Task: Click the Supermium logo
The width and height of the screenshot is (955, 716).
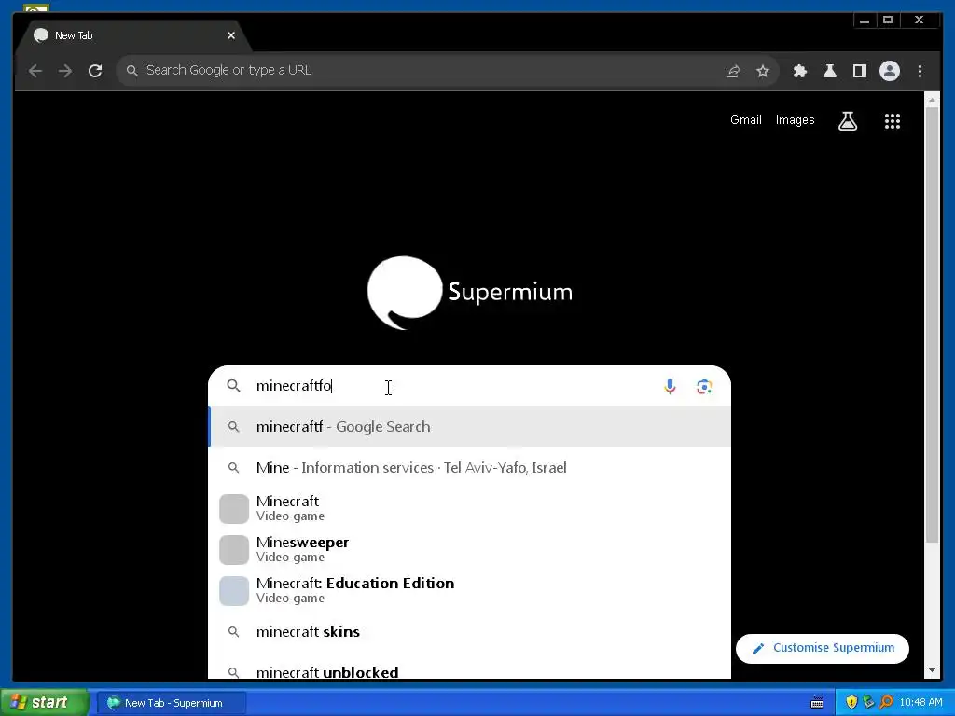Action: click(x=470, y=293)
